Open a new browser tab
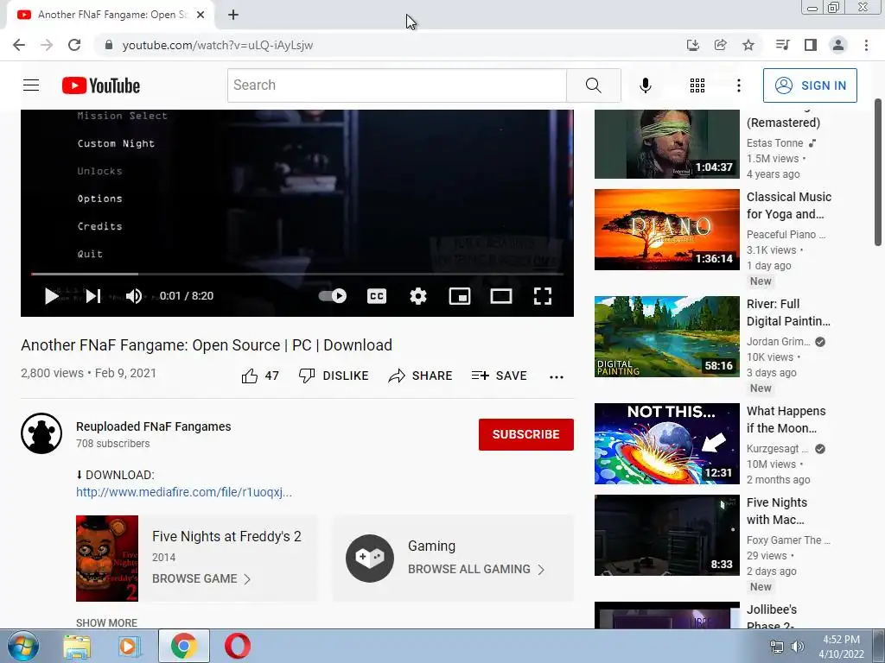The width and height of the screenshot is (885, 663). [x=233, y=16]
